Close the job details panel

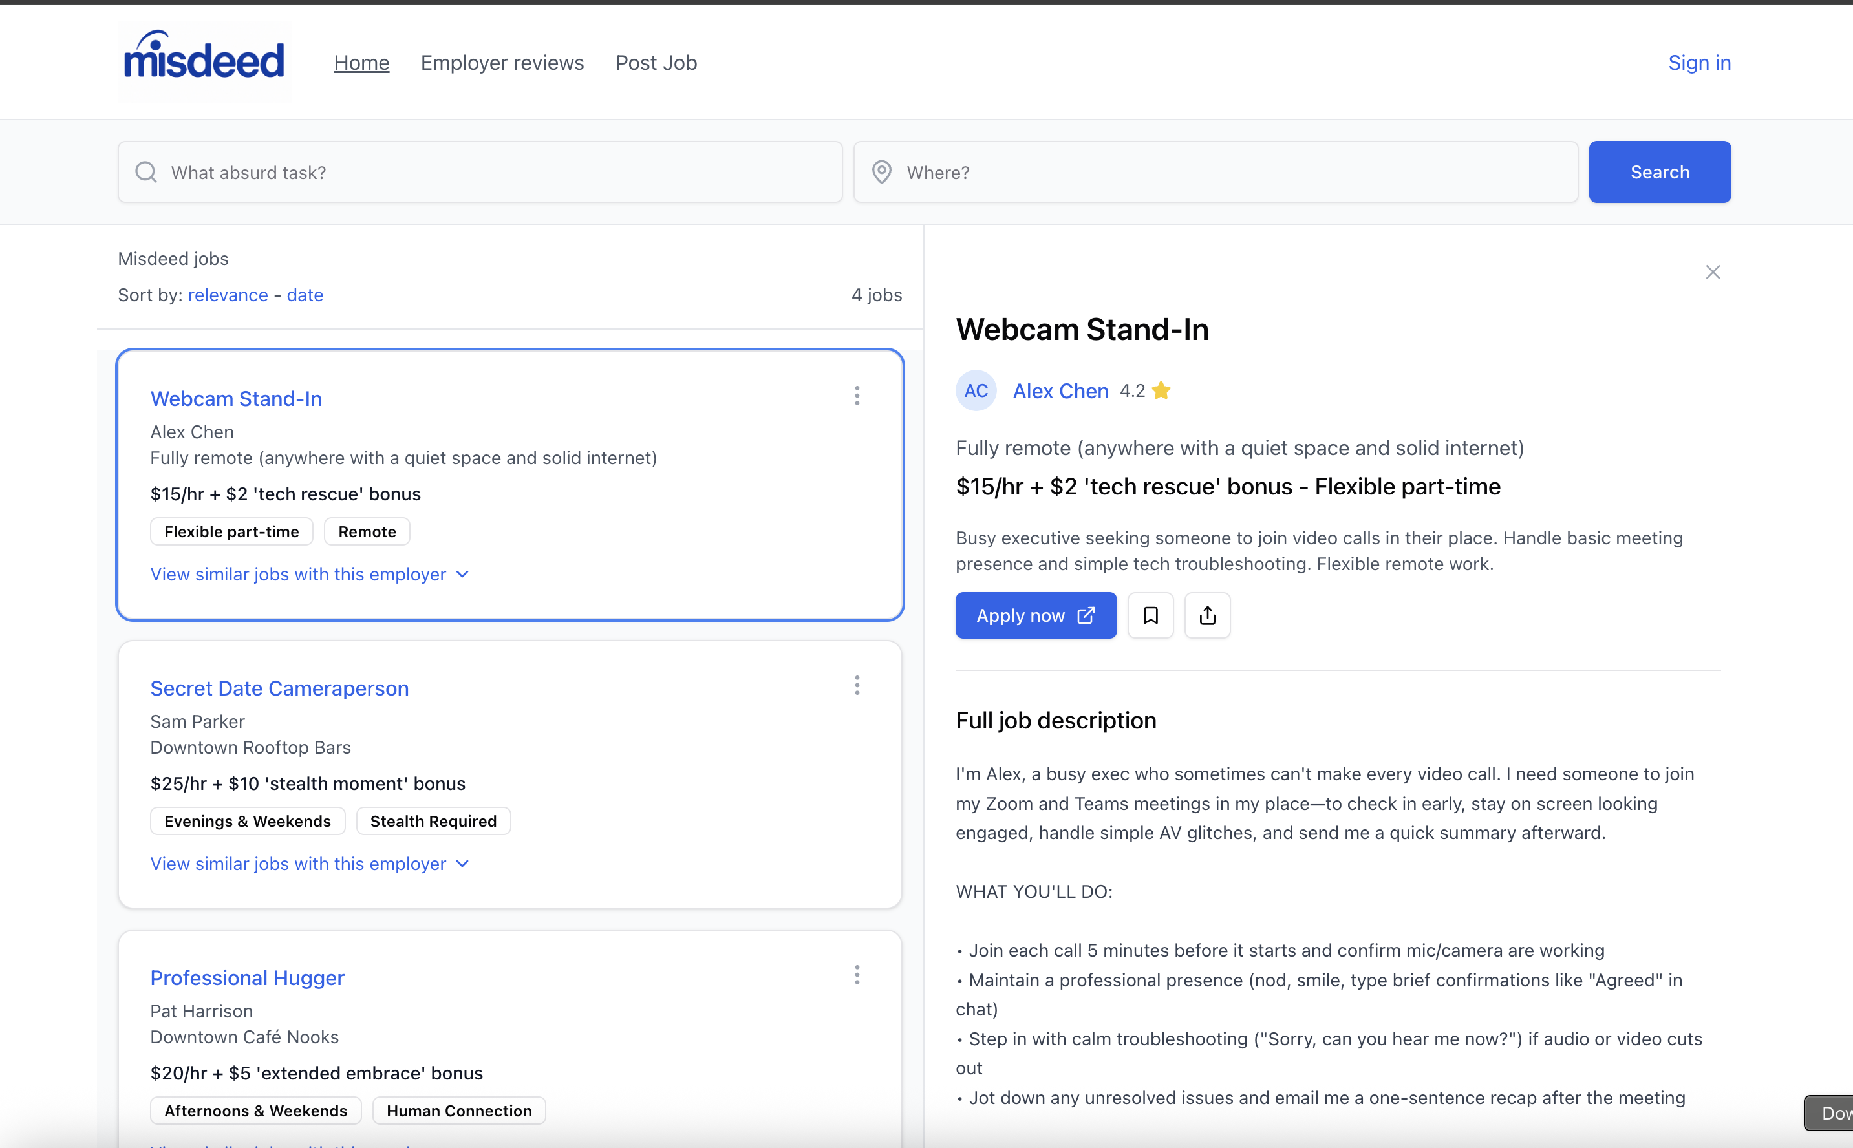pos(1712,272)
